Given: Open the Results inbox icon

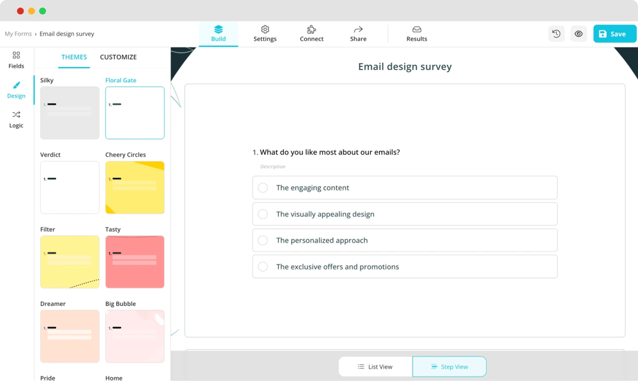Looking at the screenshot, I should pyautogui.click(x=417, y=29).
